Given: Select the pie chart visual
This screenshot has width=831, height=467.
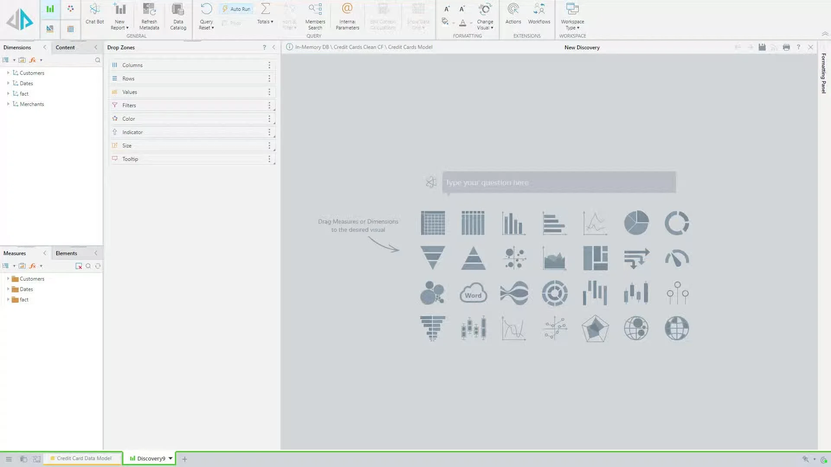Looking at the screenshot, I should point(636,223).
